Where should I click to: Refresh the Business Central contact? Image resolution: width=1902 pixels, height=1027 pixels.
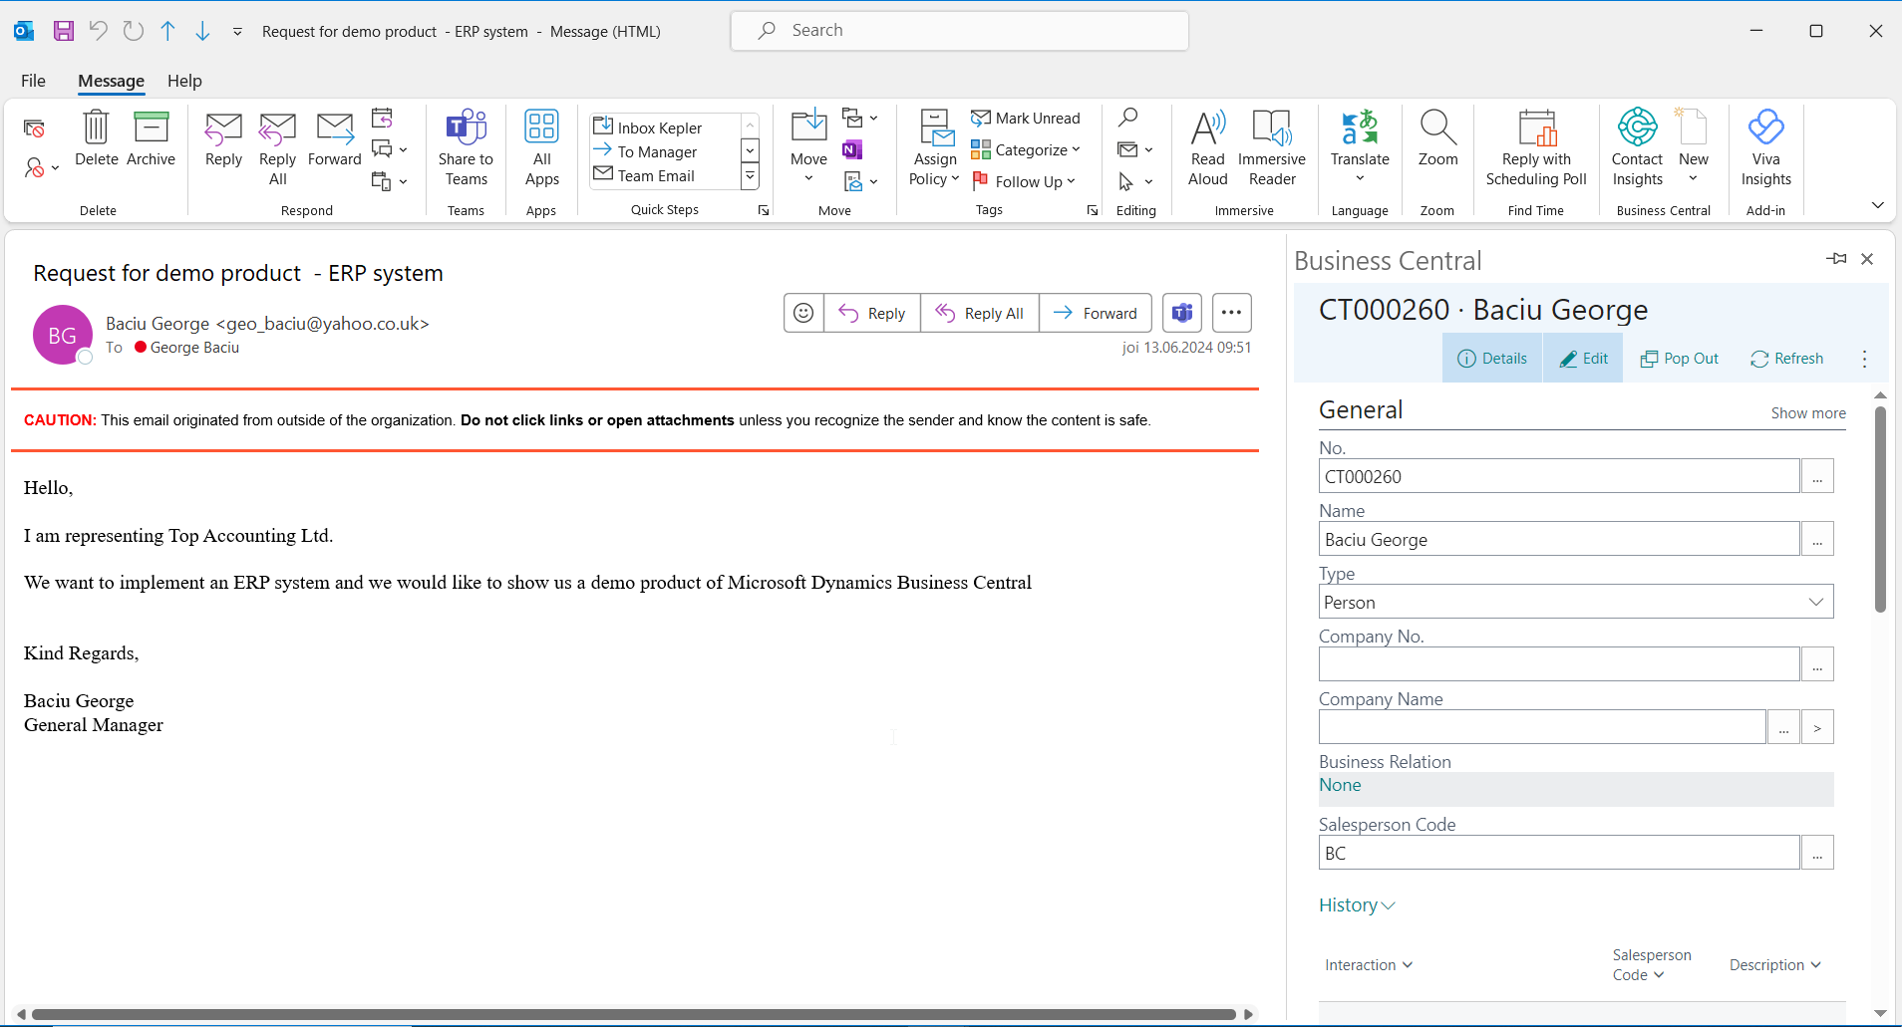click(1787, 359)
